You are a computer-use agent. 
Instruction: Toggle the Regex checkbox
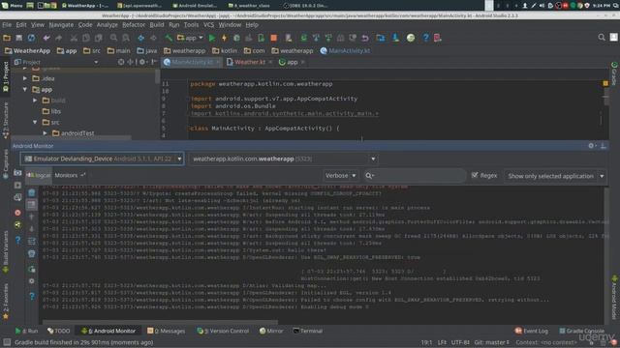tap(475, 175)
